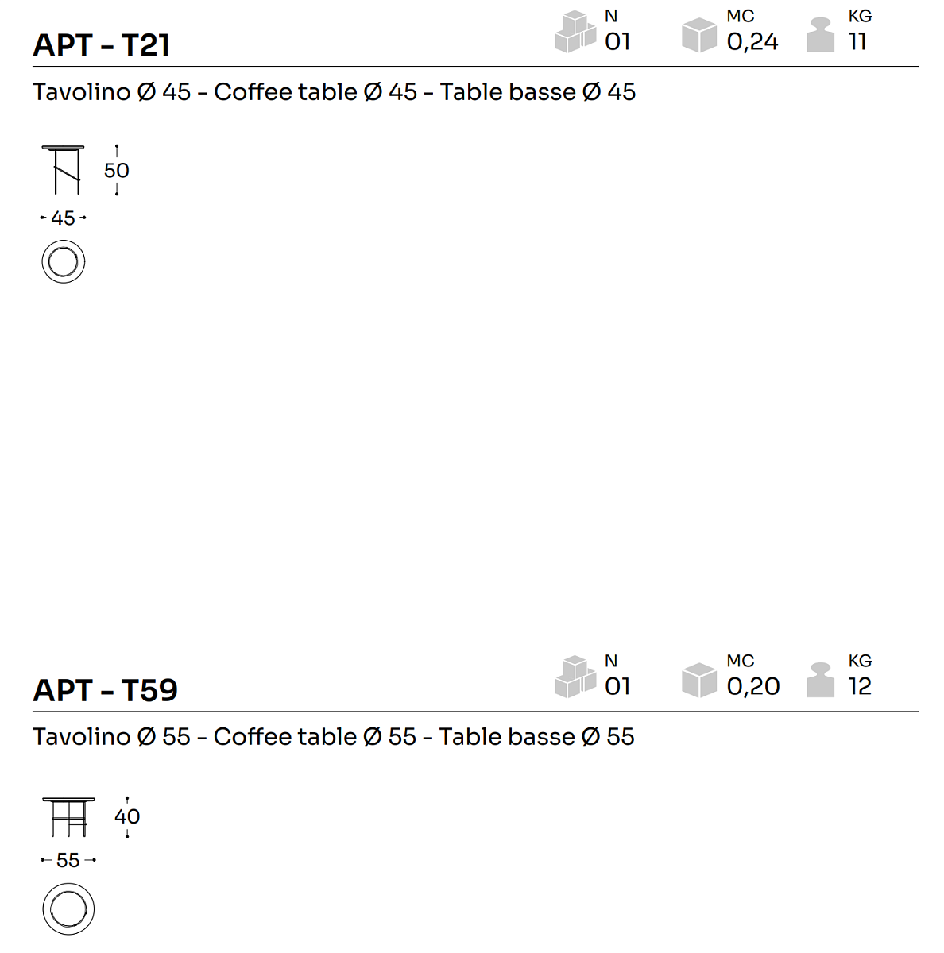
Task: Click the Tavolino Ø 45 description line
Action: 334,92
